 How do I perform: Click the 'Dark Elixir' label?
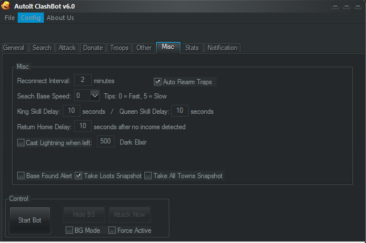point(133,142)
